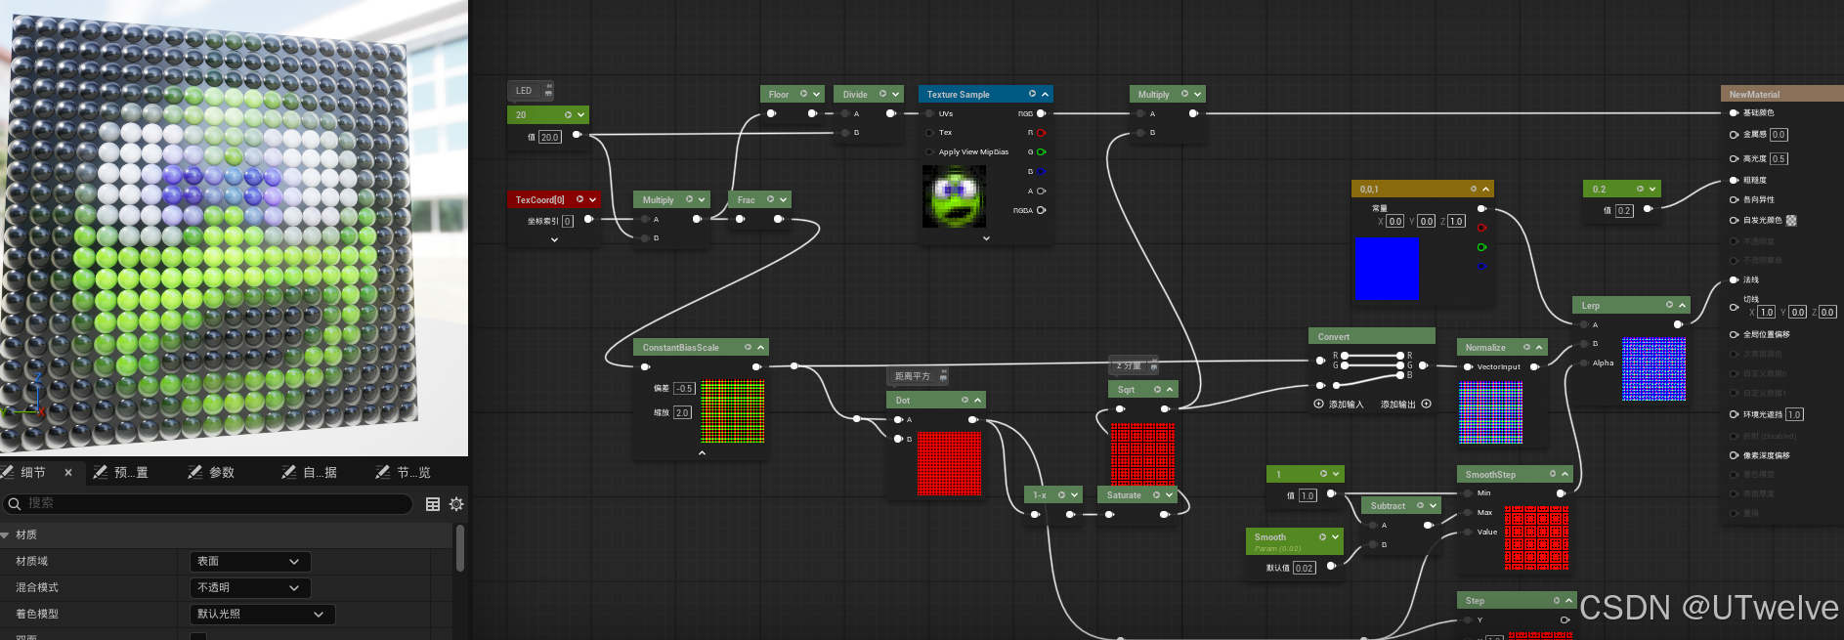Click the blue color preview on 0,0,1 node

1387,269
